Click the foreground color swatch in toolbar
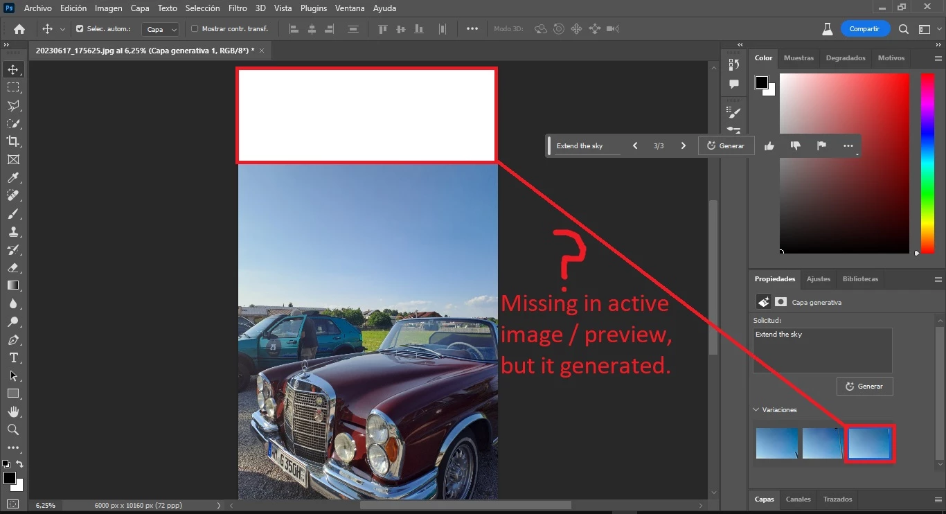Screen dimensions: 946x514 coord(9,478)
